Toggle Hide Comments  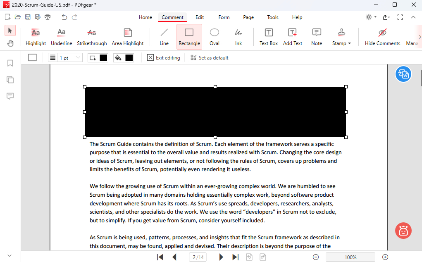click(x=382, y=37)
